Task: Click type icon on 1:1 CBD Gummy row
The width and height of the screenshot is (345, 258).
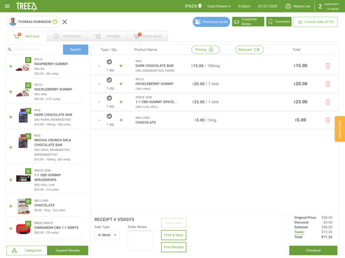Action: [x=109, y=98]
